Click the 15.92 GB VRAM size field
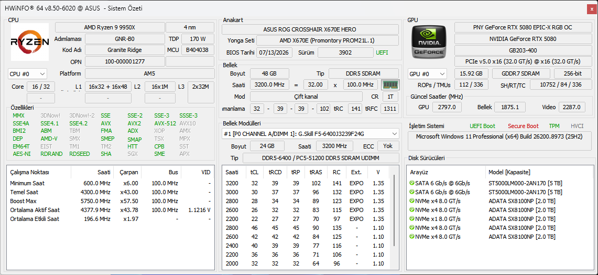The image size is (598, 275). click(471, 73)
